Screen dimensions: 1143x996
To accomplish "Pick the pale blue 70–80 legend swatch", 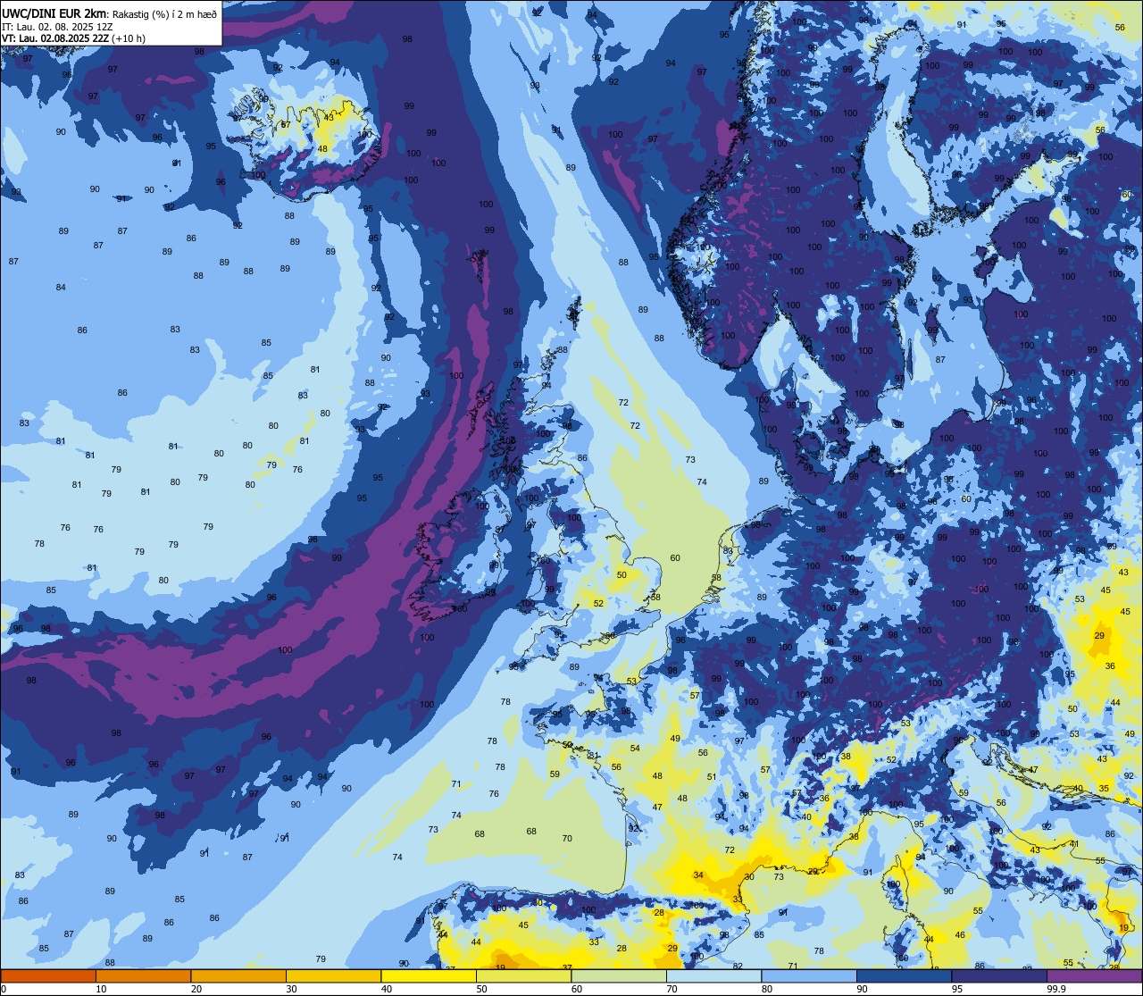I will (x=713, y=975).
